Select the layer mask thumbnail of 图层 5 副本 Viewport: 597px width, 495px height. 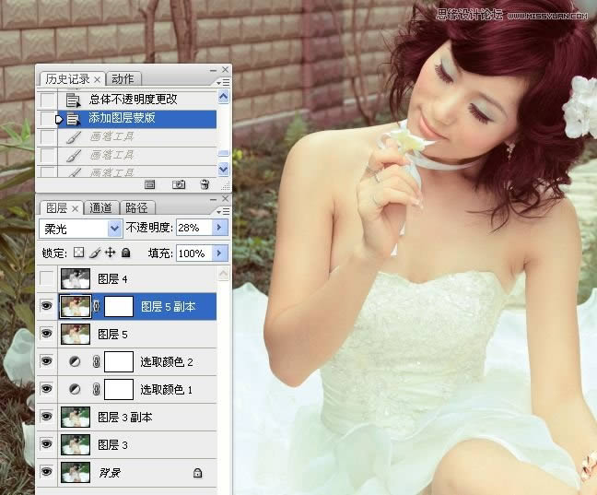coord(118,306)
